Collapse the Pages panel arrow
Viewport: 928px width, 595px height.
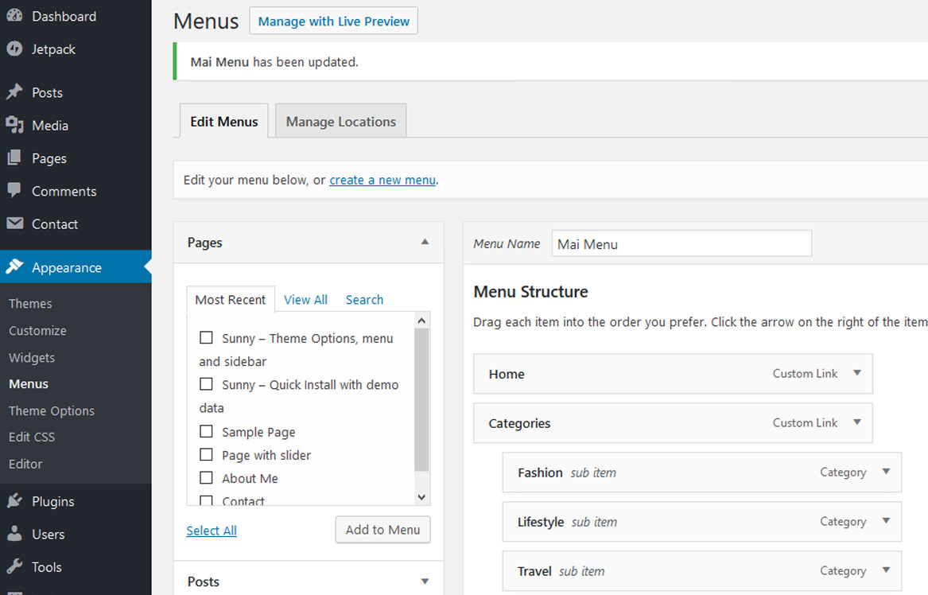[x=425, y=242]
